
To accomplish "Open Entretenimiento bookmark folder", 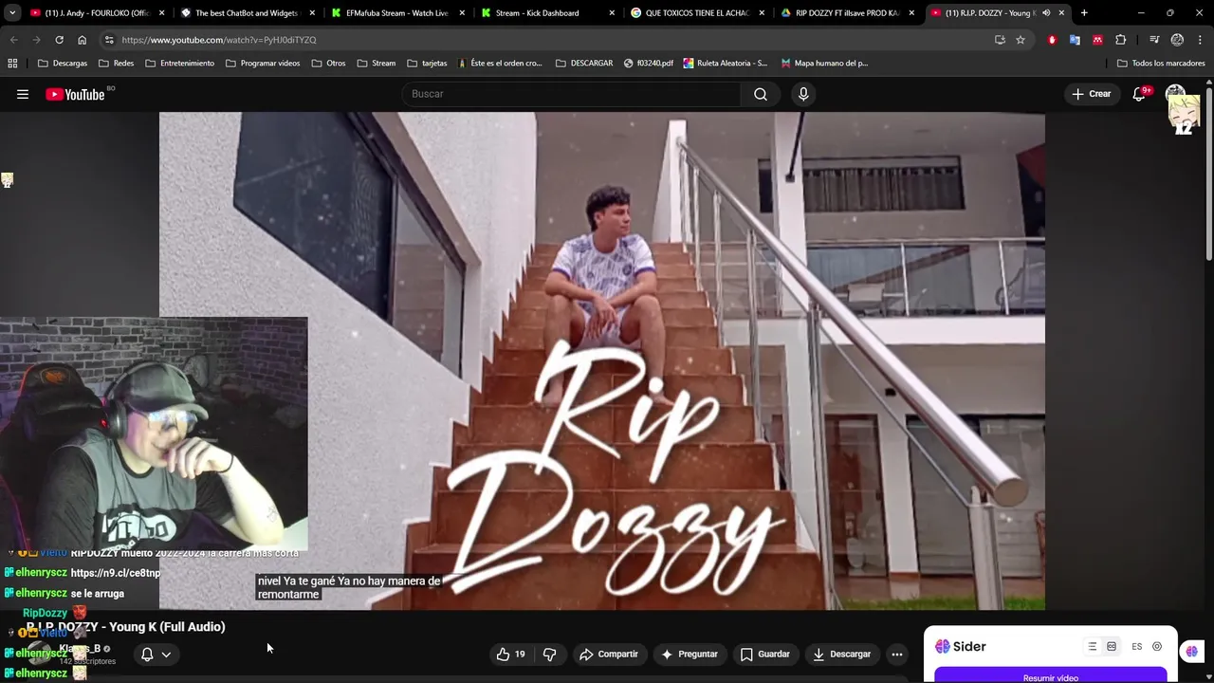I will click(x=180, y=64).
